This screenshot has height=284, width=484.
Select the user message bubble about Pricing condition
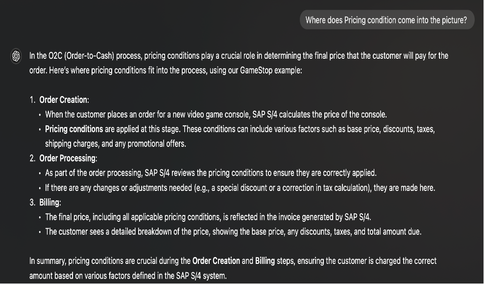(x=387, y=20)
